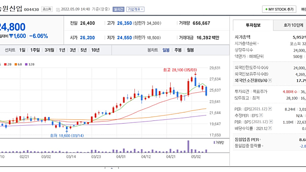Click the 하한가 18,500 text
This screenshot has height=172, width=306.
click(x=147, y=38)
